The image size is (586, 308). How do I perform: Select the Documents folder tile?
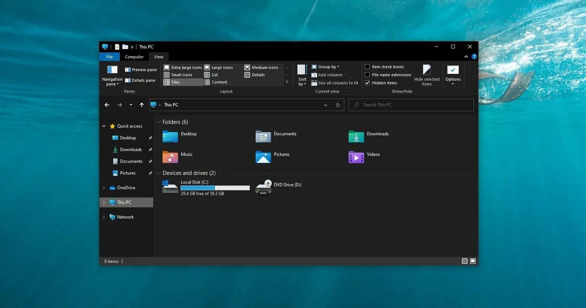click(x=276, y=136)
